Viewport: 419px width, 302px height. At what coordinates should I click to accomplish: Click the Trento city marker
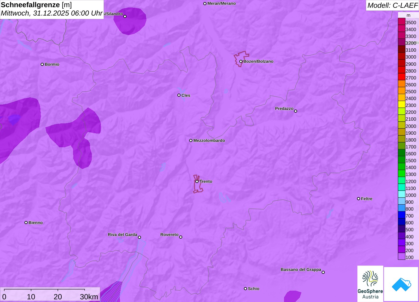coord(197,181)
